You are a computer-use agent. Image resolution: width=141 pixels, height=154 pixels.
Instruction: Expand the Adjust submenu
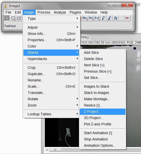[51, 27]
